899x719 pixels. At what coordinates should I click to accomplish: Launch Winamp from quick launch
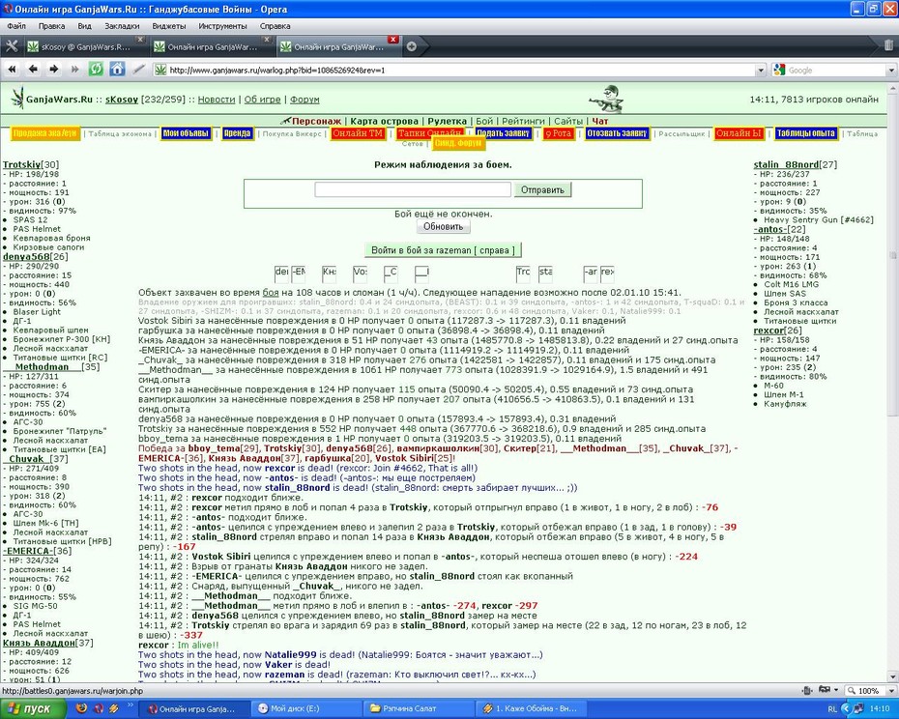[114, 708]
